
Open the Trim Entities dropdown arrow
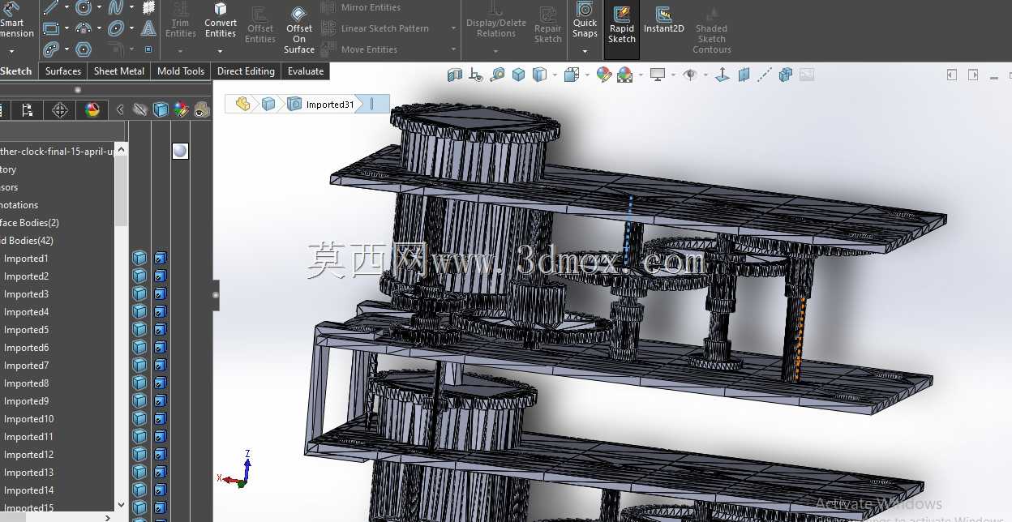(x=181, y=52)
